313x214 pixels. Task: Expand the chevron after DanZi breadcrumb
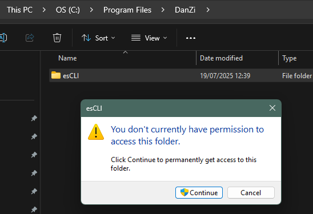pyautogui.click(x=208, y=10)
